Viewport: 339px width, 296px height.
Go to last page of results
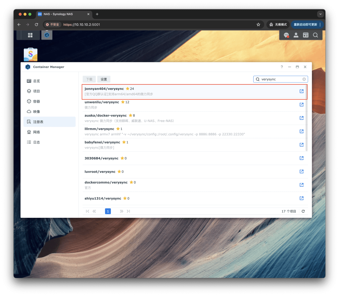tap(128, 211)
